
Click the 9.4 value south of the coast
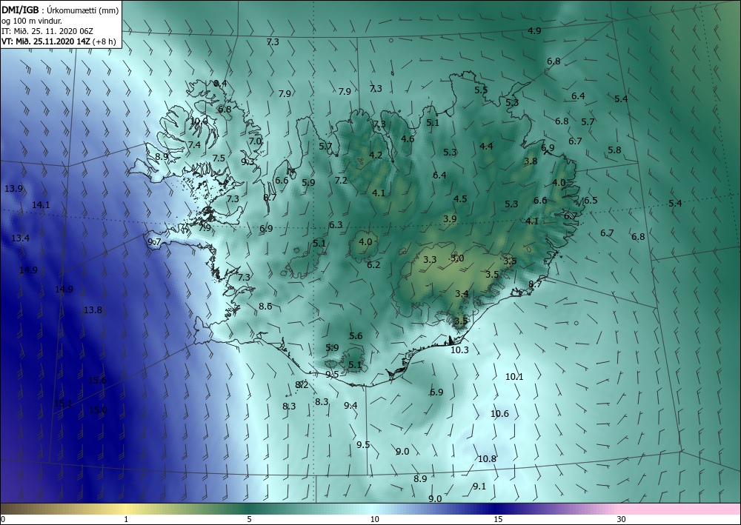coord(350,406)
